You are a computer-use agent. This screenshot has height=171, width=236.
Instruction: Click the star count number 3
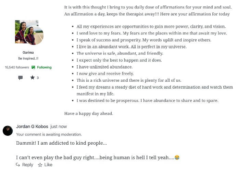[38, 78]
